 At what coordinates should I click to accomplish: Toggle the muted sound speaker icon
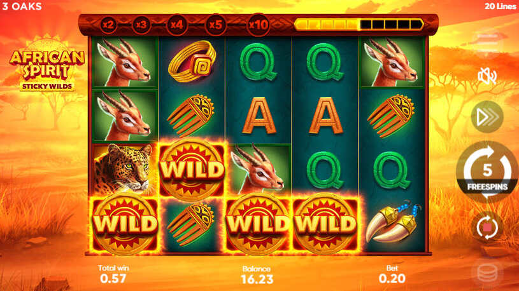487,76
